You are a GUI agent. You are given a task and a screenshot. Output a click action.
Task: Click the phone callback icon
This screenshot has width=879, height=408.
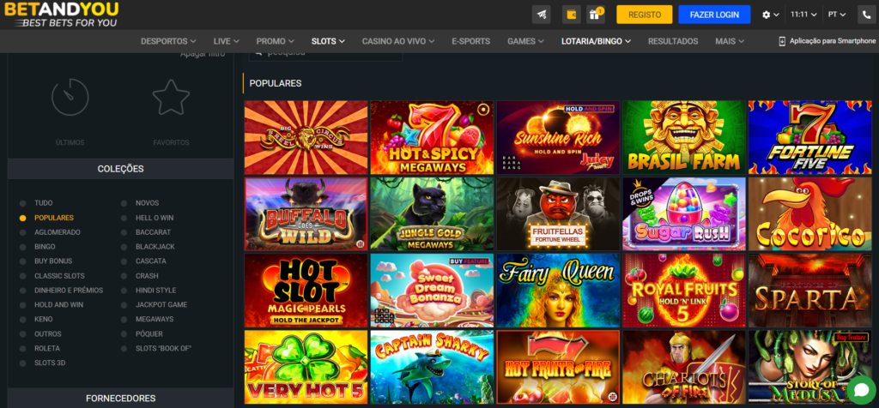pyautogui.click(x=867, y=15)
